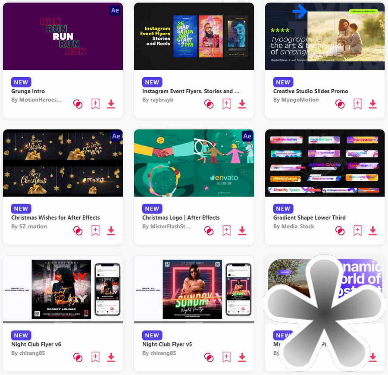The width and height of the screenshot is (388, 375).
Task: Click the Instagram Event Flyers title link
Action: pos(191,91)
